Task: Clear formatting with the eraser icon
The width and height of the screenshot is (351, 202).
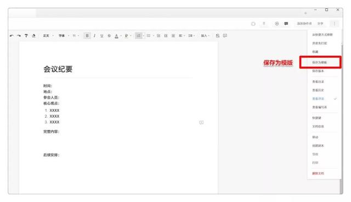Action: pyautogui.click(x=33, y=36)
